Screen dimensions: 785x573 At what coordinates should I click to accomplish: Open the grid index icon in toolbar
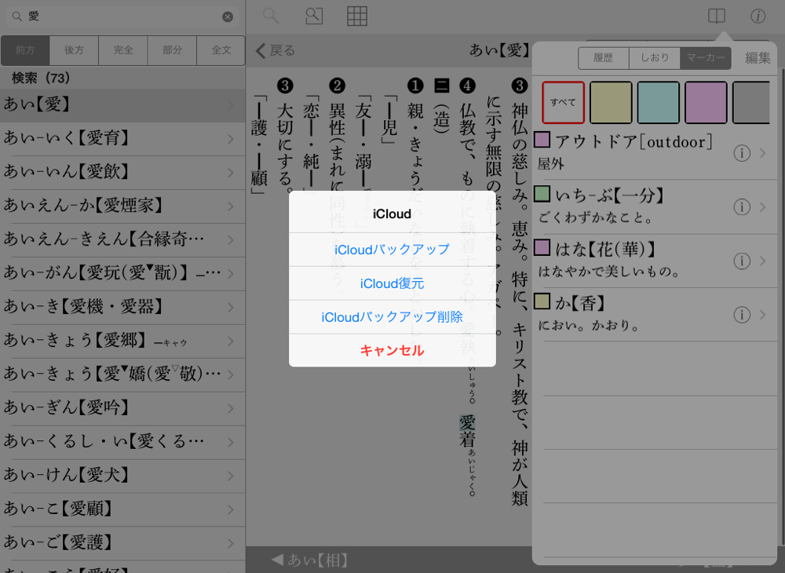pyautogui.click(x=357, y=16)
